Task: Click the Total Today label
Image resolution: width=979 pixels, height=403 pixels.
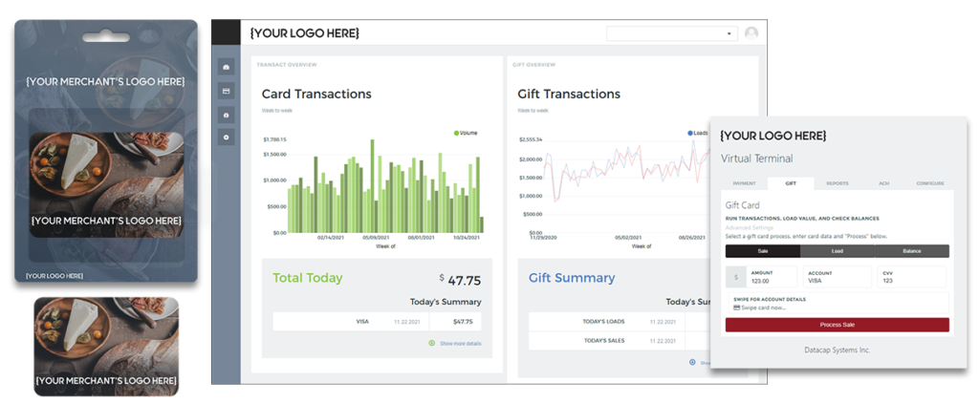Action: click(x=307, y=278)
